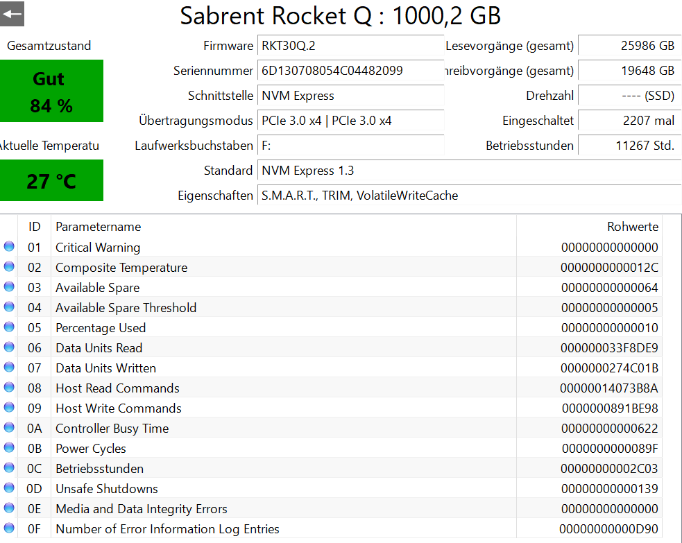Select the Percentage Used row name
The image size is (682, 543).
point(101,328)
